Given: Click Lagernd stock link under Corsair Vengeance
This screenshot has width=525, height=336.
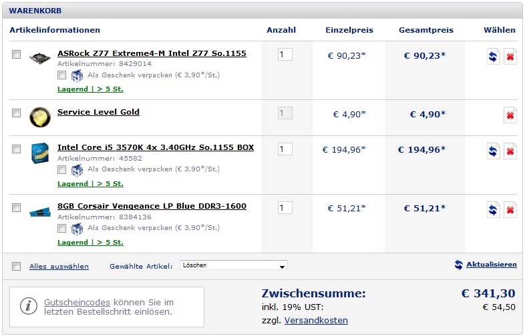Looking at the screenshot, I should (90, 243).
